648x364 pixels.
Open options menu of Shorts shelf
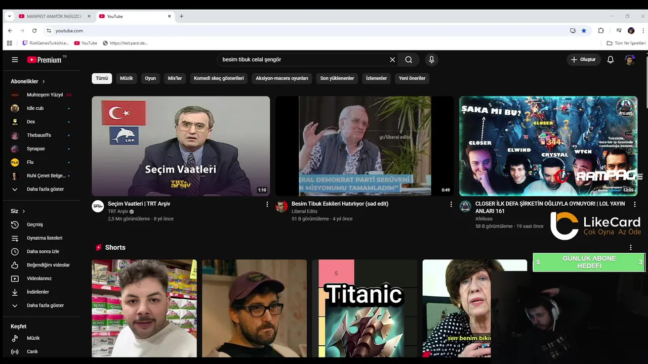631,247
